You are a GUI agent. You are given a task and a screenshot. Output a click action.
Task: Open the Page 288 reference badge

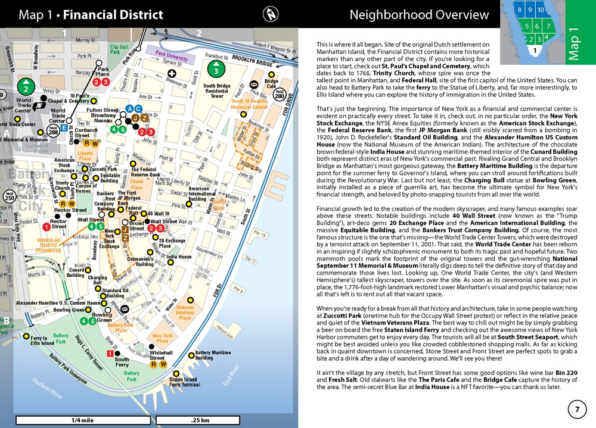coord(54,130)
